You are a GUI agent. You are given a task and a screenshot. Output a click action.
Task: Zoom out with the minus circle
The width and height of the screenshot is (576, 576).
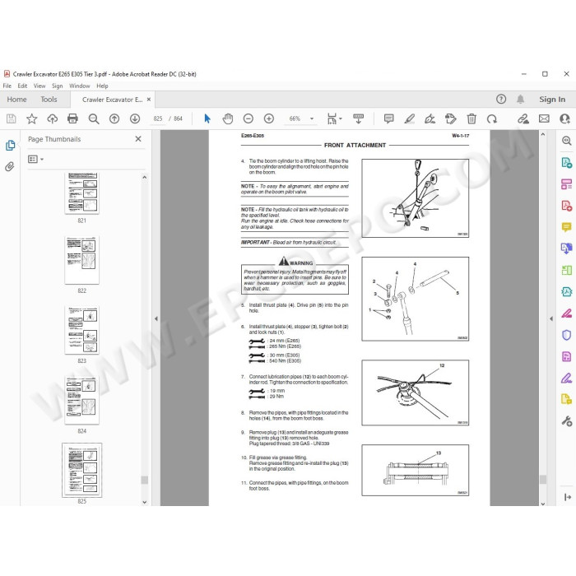[x=249, y=118]
